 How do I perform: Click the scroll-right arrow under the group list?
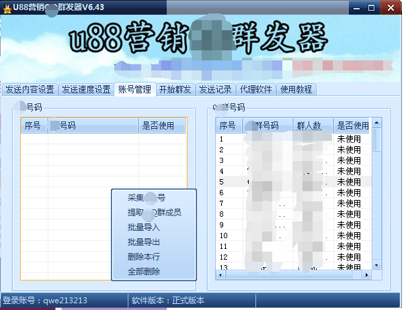pyautogui.click(x=366, y=275)
